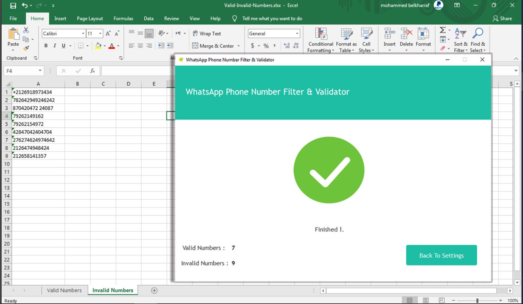Click the zoom slider handle
523x304 pixels.
point(477,300)
